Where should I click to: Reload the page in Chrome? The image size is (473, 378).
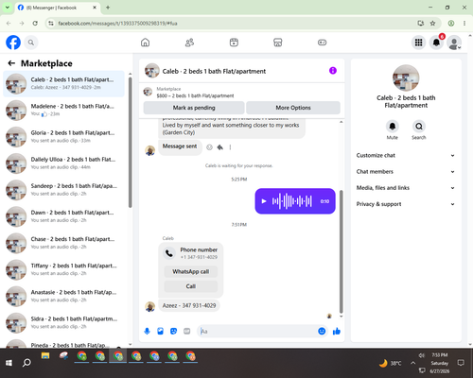35,24
